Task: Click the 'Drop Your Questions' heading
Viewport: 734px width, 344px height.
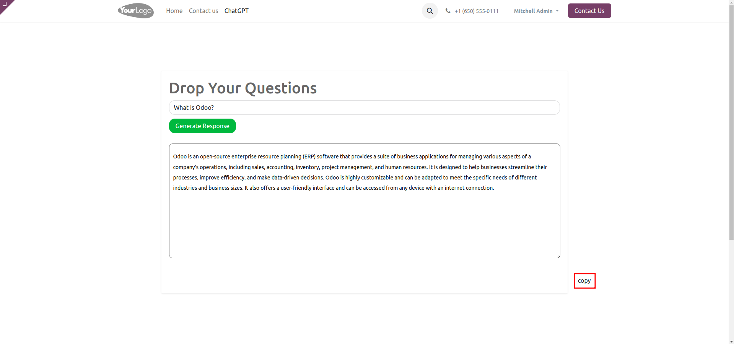Action: click(x=243, y=88)
